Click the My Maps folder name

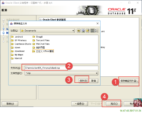click(19, 55)
